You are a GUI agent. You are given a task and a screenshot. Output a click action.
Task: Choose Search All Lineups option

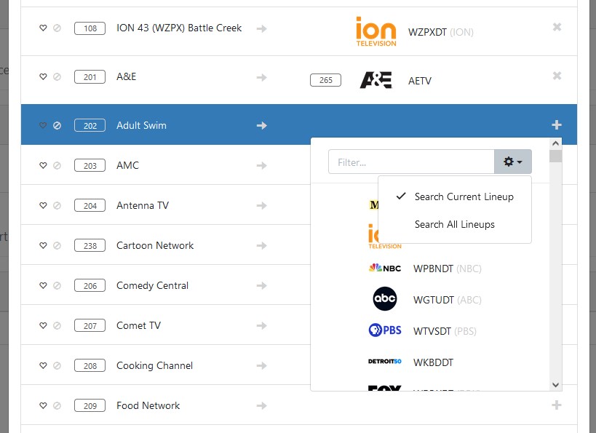[454, 224]
